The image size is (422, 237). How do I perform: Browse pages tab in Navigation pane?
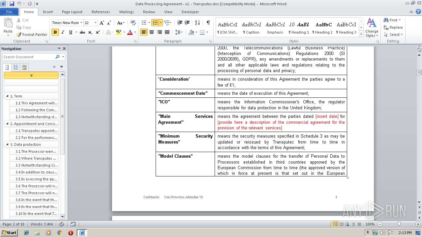click(15, 67)
